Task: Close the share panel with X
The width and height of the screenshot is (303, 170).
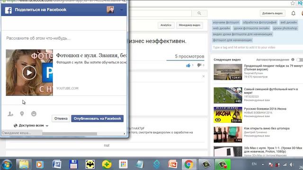Action: point(204,76)
